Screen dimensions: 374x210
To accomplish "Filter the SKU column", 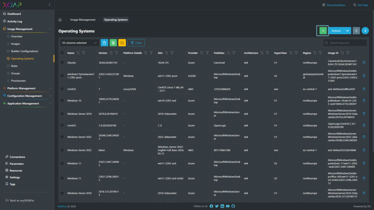I will pyautogui.click(x=172, y=53).
